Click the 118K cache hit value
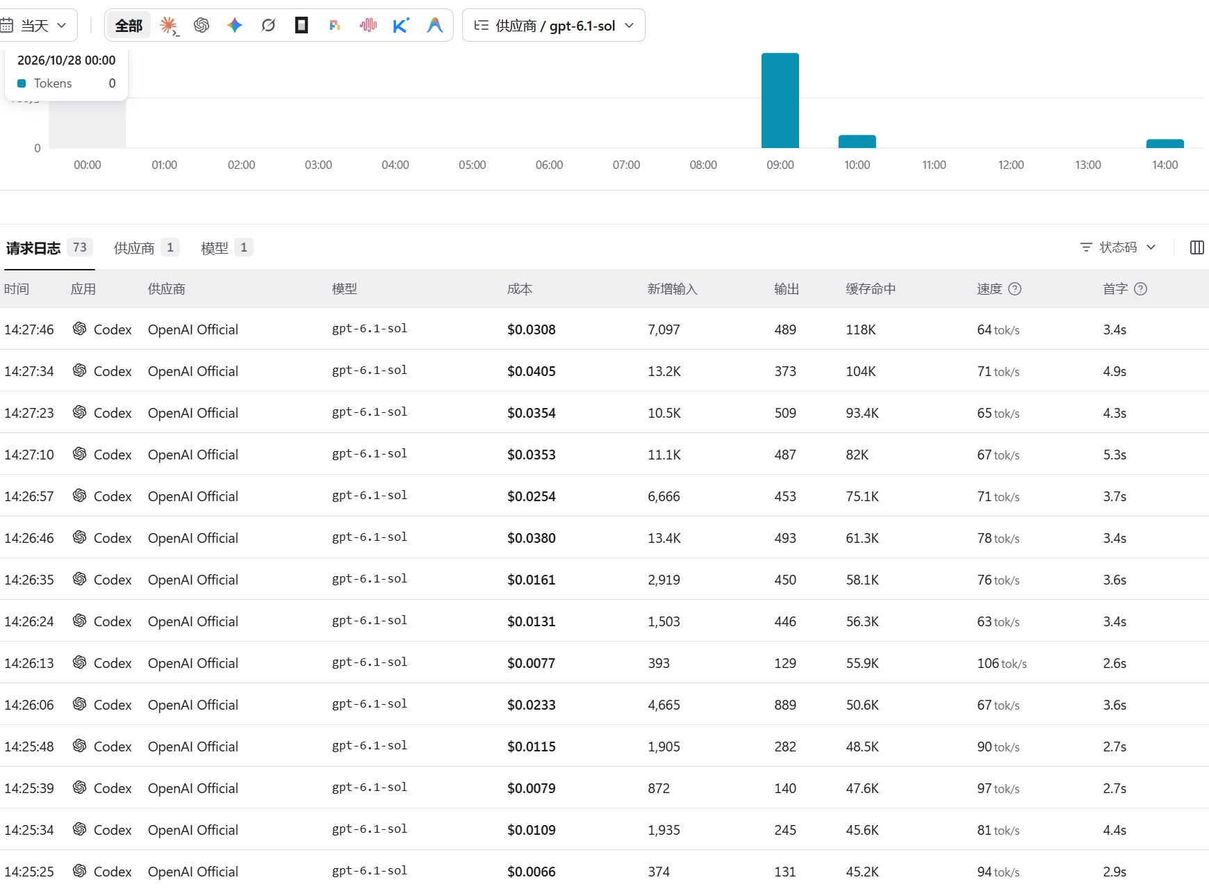1209x889 pixels. click(861, 329)
